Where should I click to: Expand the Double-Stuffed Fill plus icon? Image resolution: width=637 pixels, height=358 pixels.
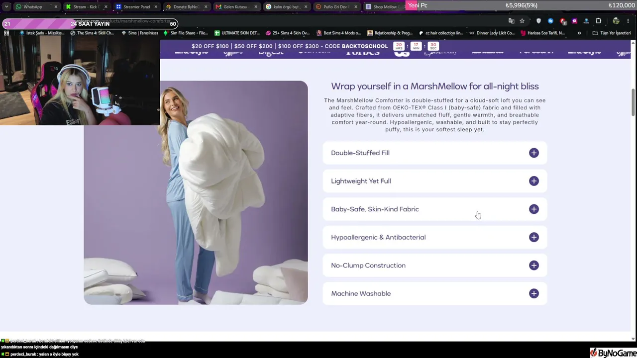pos(534,153)
